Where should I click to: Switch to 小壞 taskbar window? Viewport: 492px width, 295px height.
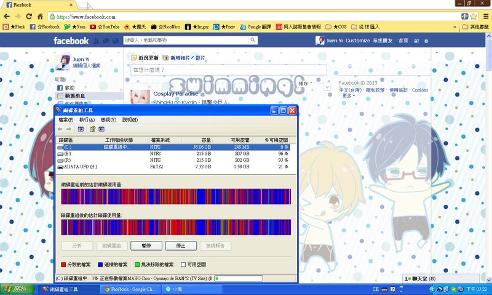[x=192, y=289]
